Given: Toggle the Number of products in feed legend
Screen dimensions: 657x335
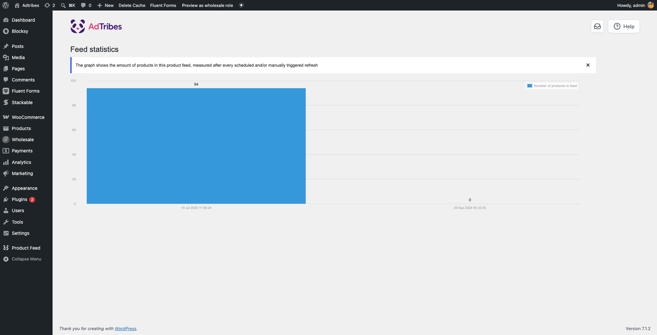Looking at the screenshot, I should coord(552,86).
